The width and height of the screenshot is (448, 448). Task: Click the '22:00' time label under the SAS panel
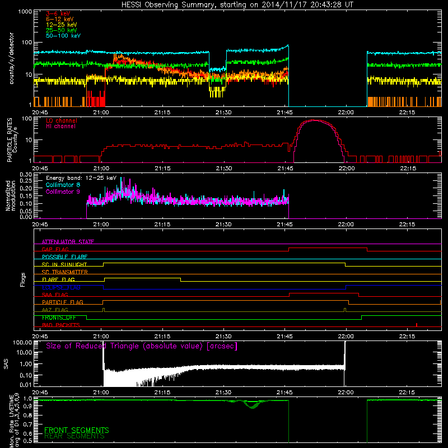(346, 393)
